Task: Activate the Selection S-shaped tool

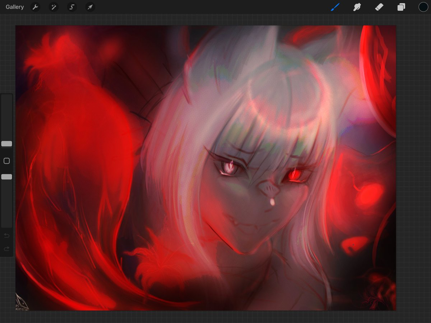Action: pyautogui.click(x=72, y=7)
